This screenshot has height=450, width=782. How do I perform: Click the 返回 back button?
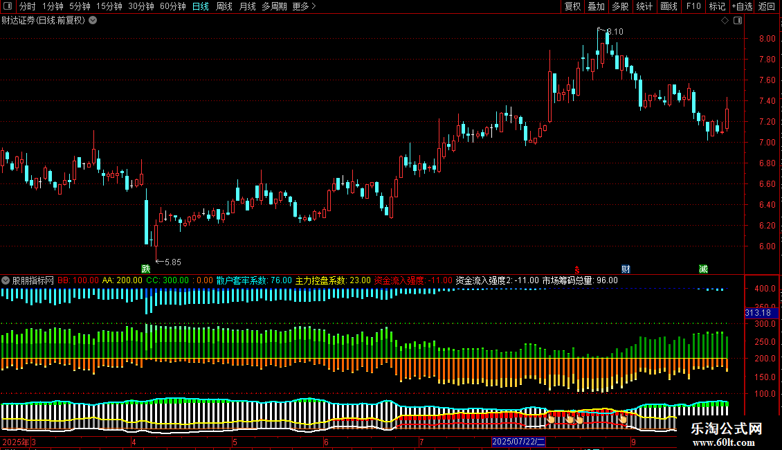pyautogui.click(x=767, y=6)
